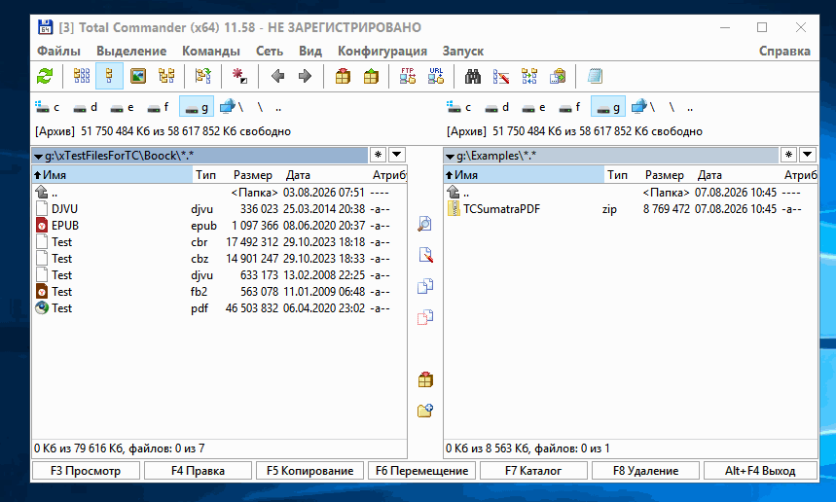The image size is (836, 502).
Task: Select drive g in right panel
Action: 608,107
